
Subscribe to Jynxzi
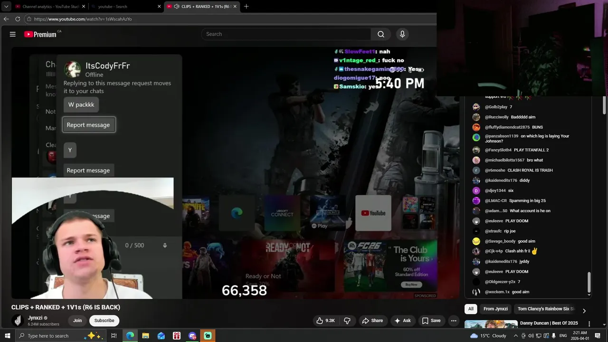[104, 321]
